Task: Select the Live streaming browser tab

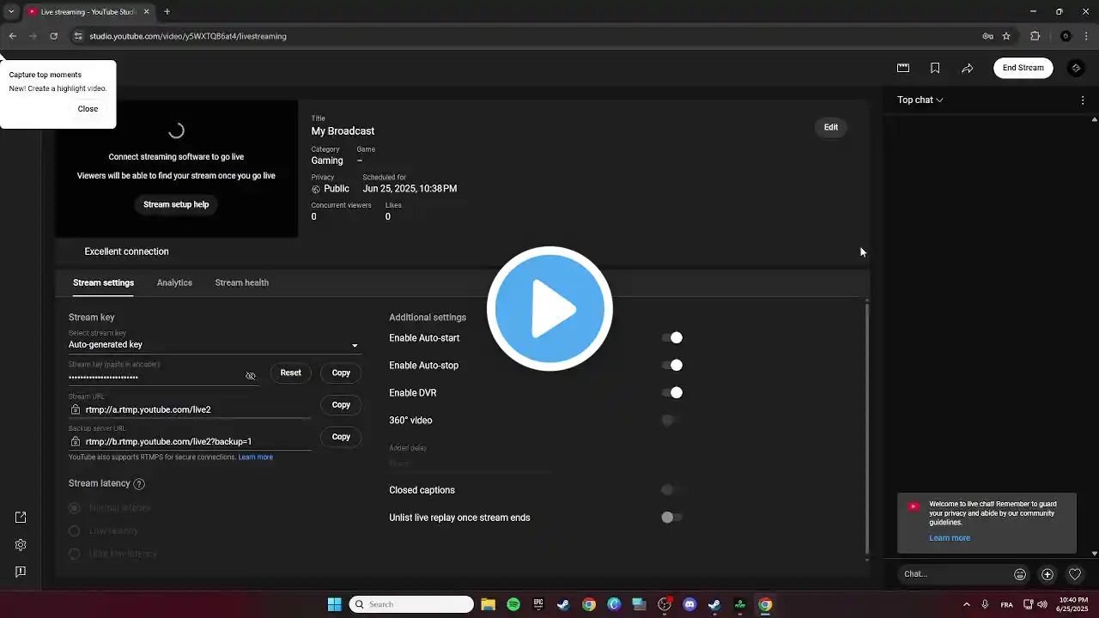Action: click(x=88, y=12)
